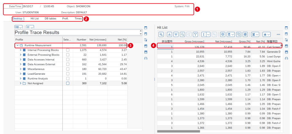Viewport: 292px width, 134px height.
Task: Click the Number column header in Profile table
Action: (80, 40)
